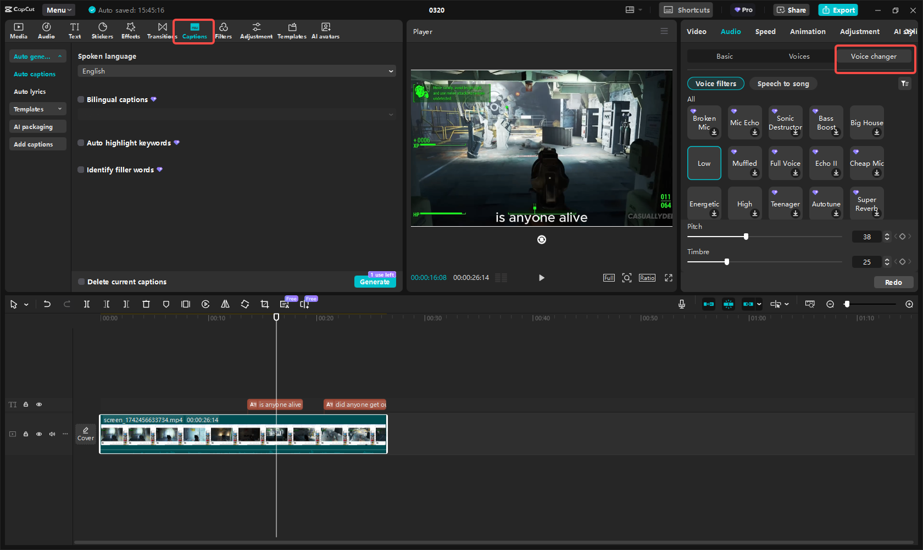Open the Spoken language dropdown
Screen dimensions: 923x550
tap(236, 71)
